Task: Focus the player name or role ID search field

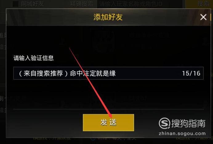Action: pyautogui.click(x=140, y=4)
